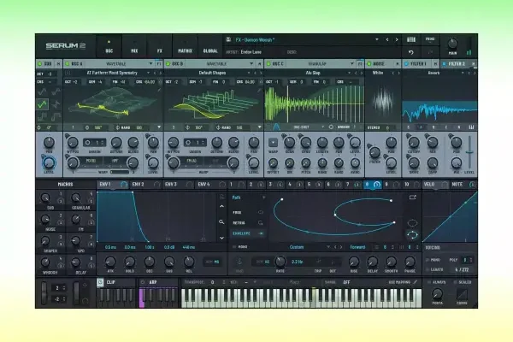Click the MAIN volume knob
Viewport: 513px width, 342px height.
pyautogui.click(x=452, y=45)
